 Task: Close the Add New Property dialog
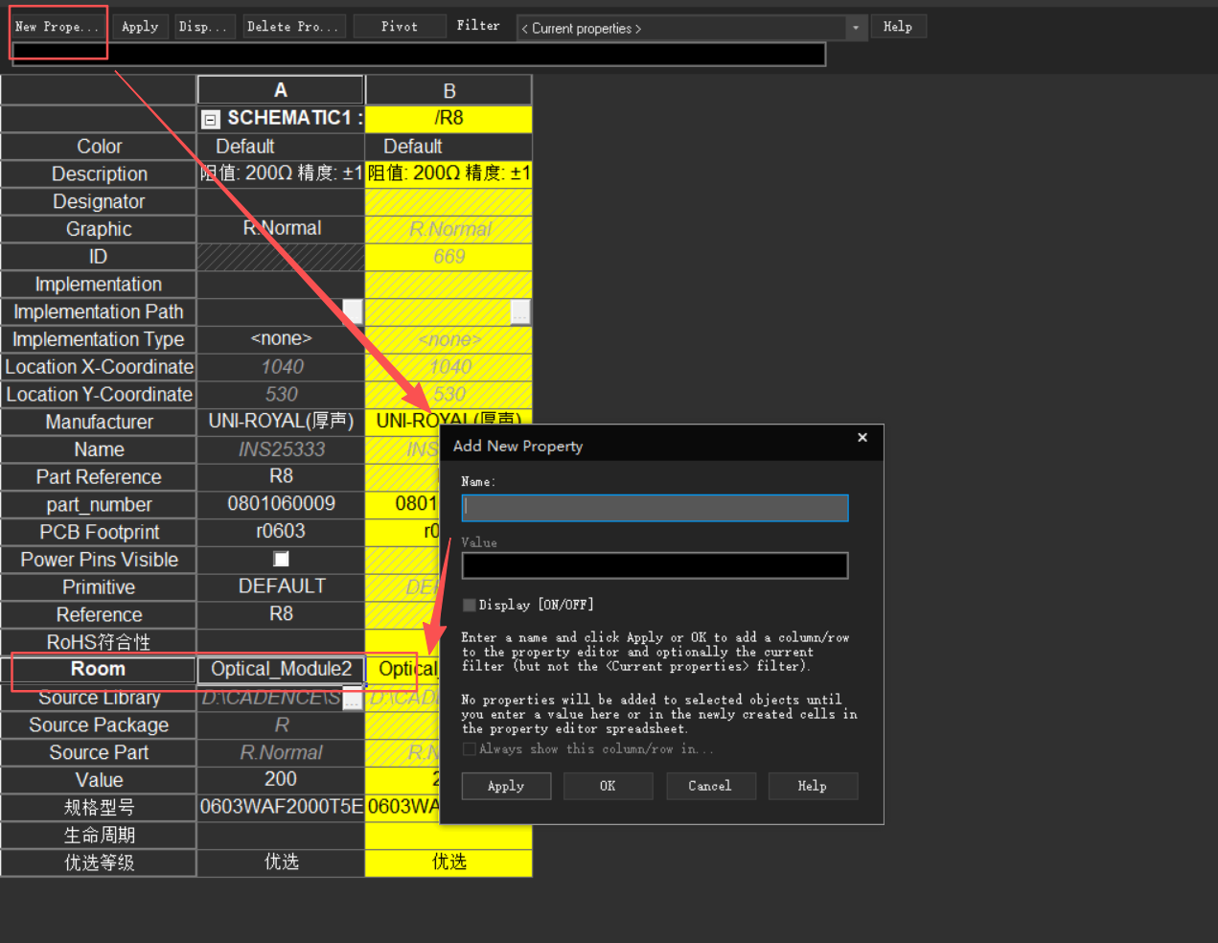(862, 438)
